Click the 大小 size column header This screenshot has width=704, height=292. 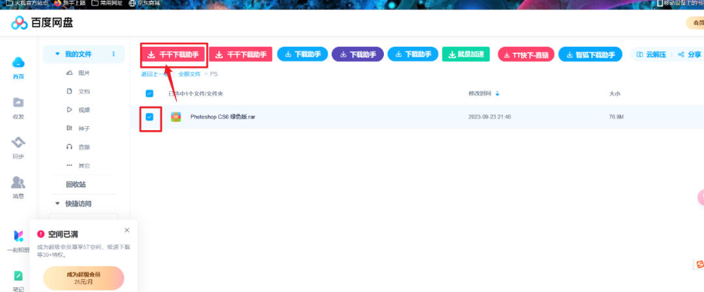[615, 94]
